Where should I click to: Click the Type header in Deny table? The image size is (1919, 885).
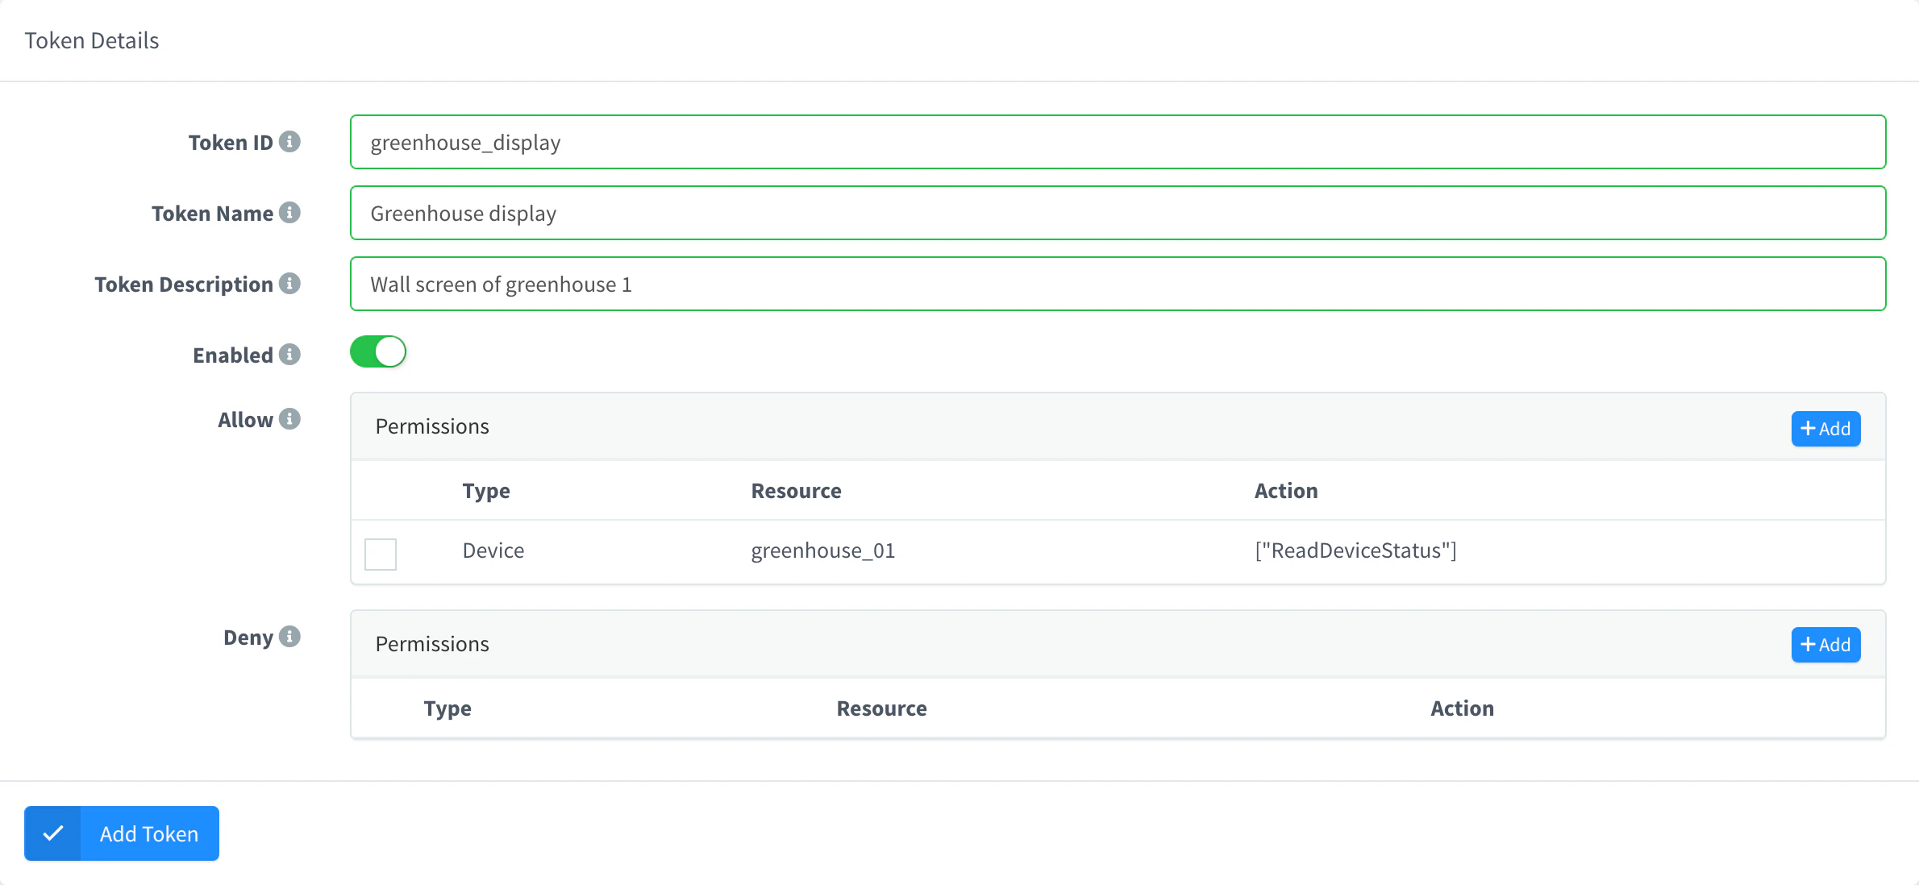[x=447, y=708]
